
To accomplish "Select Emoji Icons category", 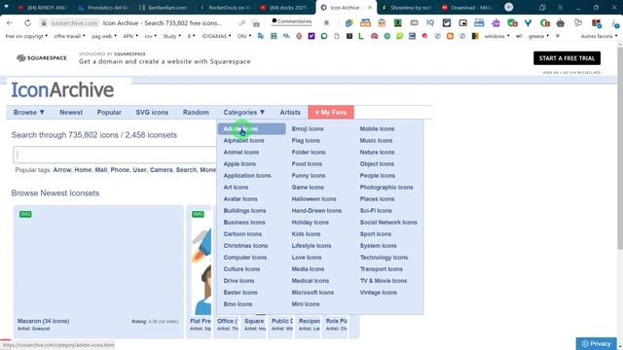I will [x=308, y=129].
